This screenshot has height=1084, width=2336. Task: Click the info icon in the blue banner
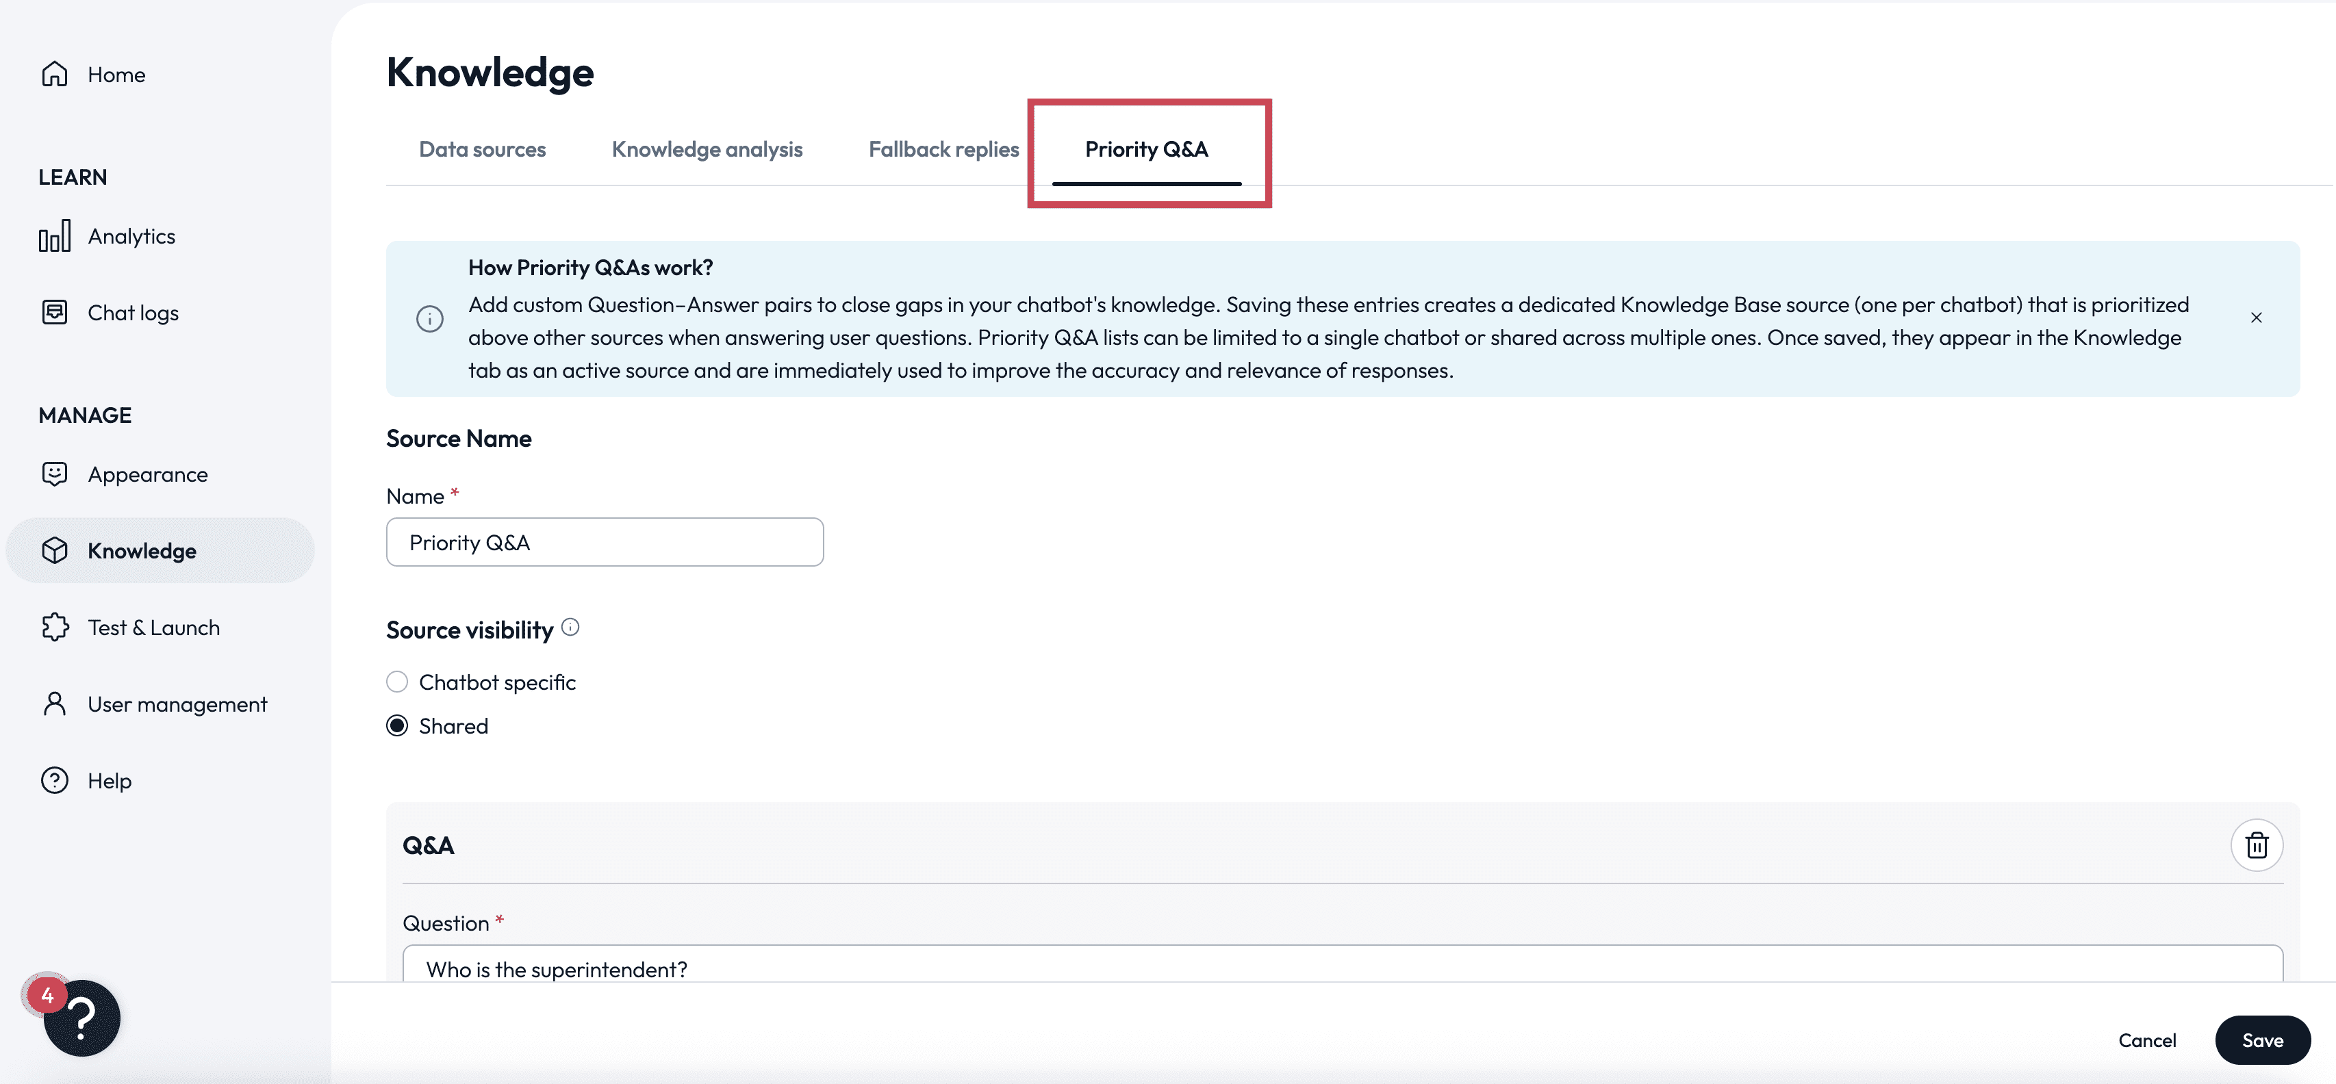430,318
